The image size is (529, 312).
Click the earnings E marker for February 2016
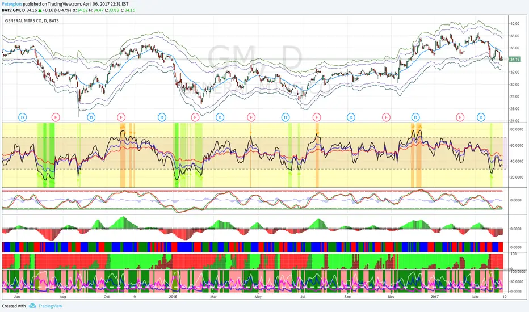click(195, 117)
